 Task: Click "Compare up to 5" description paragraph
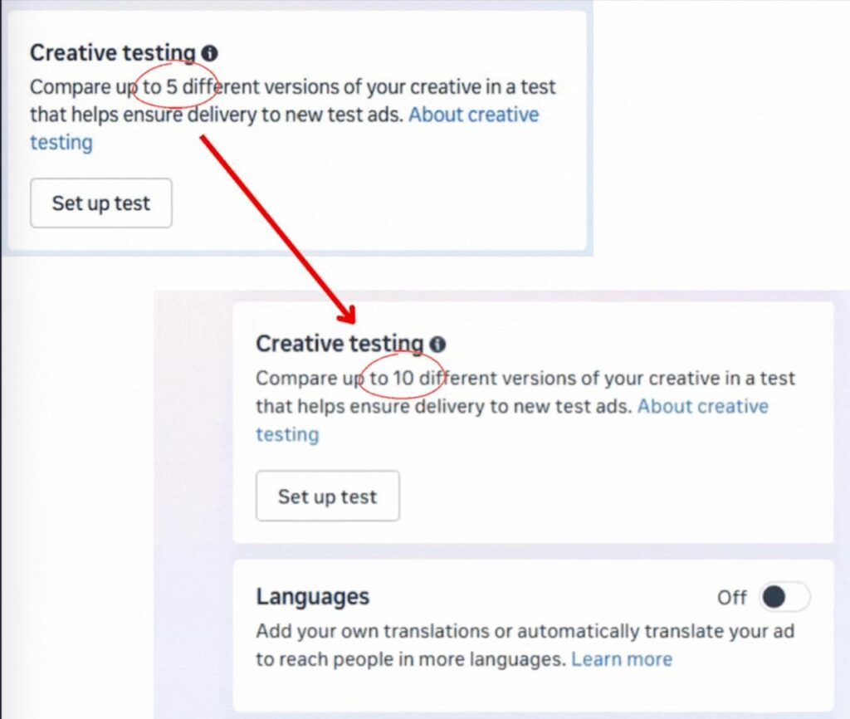pyautogui.click(x=292, y=100)
